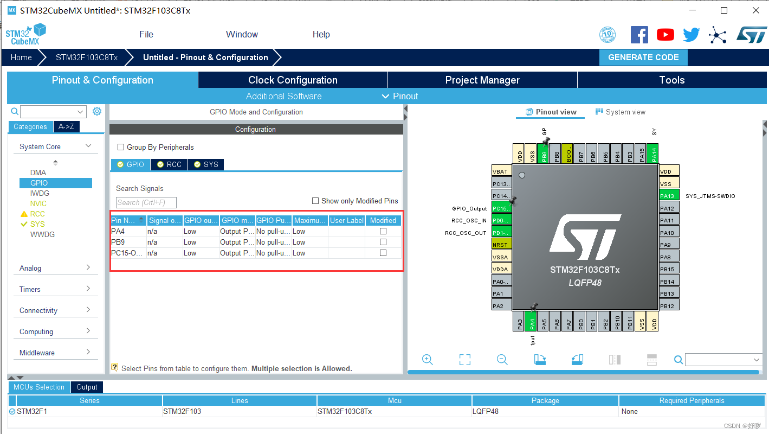Switch to the SYS configuration tab
This screenshot has width=769, height=434.
[206, 164]
